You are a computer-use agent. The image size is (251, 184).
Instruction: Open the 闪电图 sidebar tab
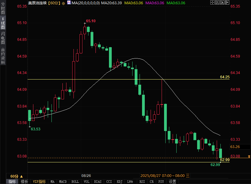coord(3,38)
